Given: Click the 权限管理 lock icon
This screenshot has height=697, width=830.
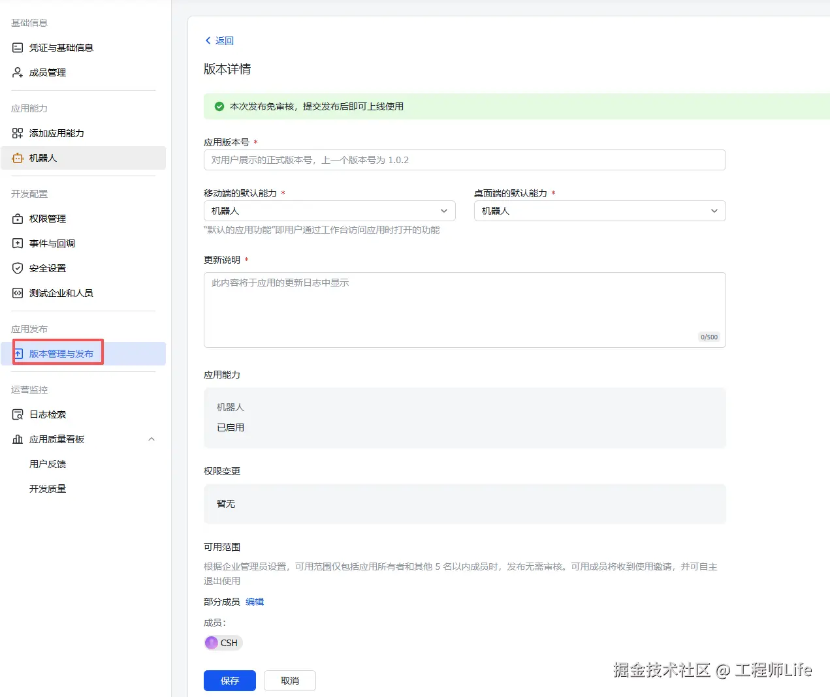Looking at the screenshot, I should [x=18, y=219].
